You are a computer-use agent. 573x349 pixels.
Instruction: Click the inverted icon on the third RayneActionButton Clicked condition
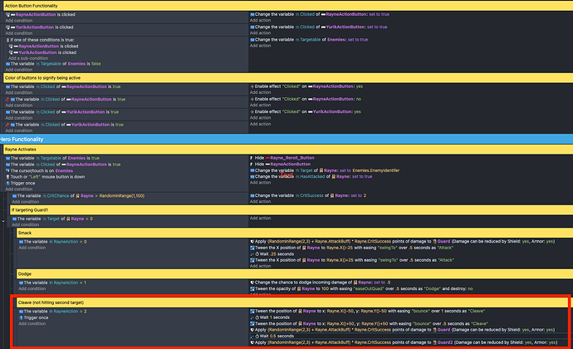[7, 100]
